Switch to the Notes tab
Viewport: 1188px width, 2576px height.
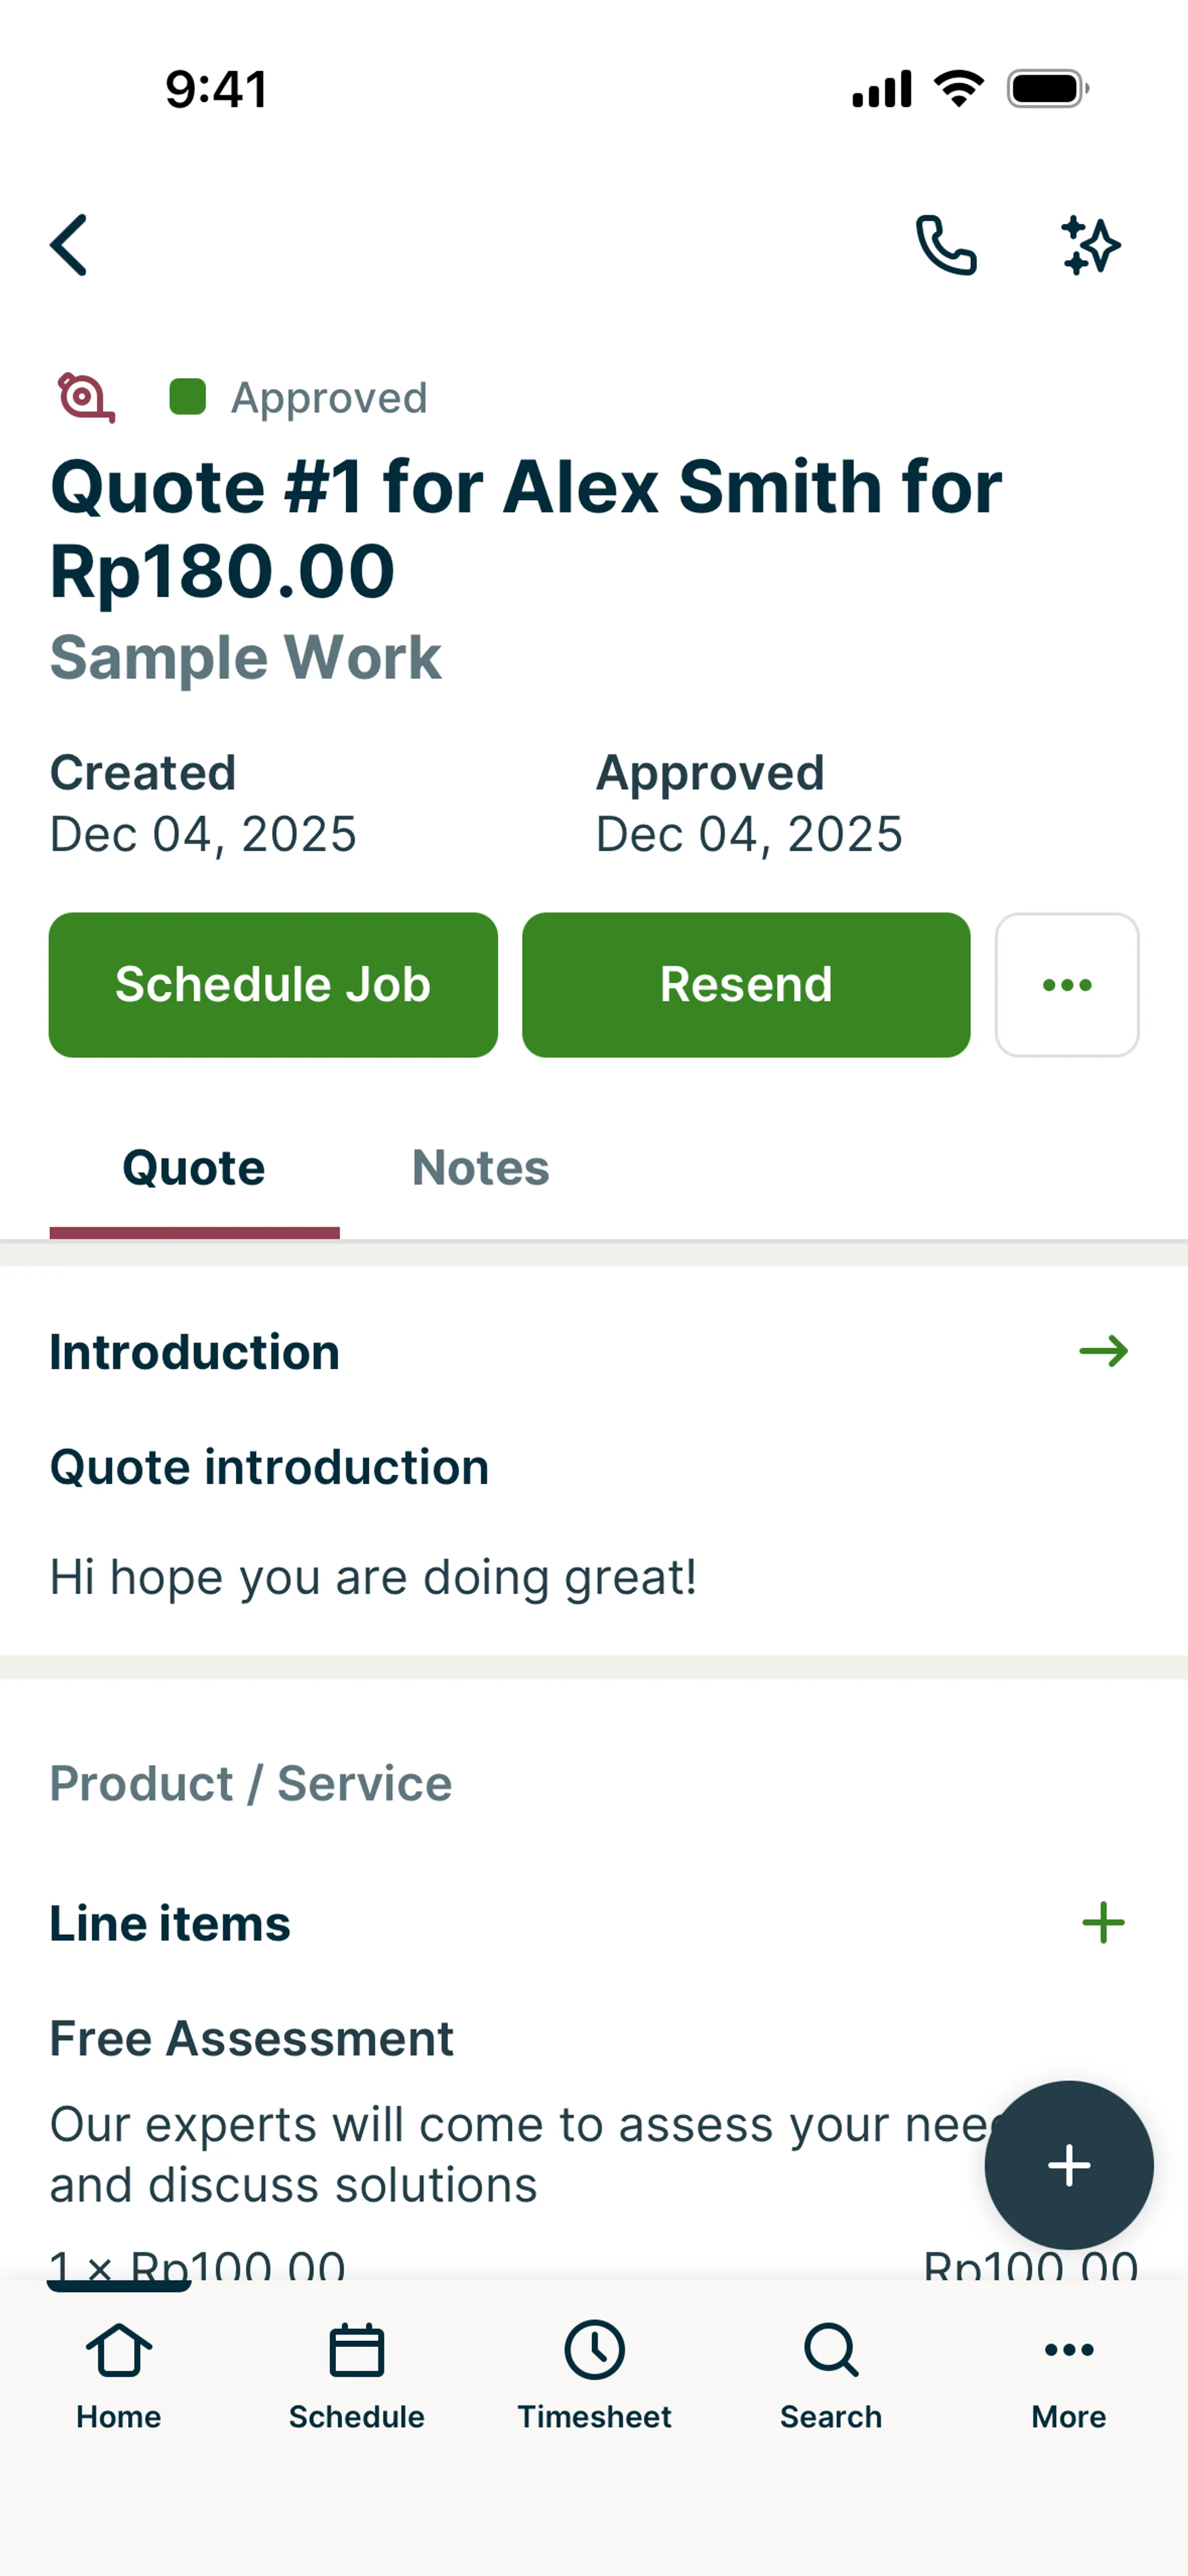(480, 1168)
